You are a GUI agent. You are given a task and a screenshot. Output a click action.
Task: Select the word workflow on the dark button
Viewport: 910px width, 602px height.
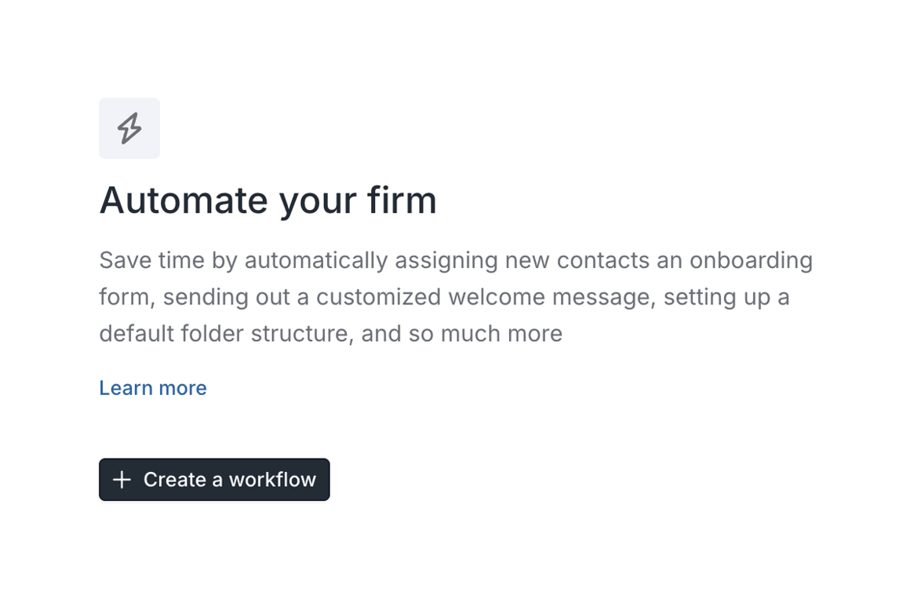[272, 480]
